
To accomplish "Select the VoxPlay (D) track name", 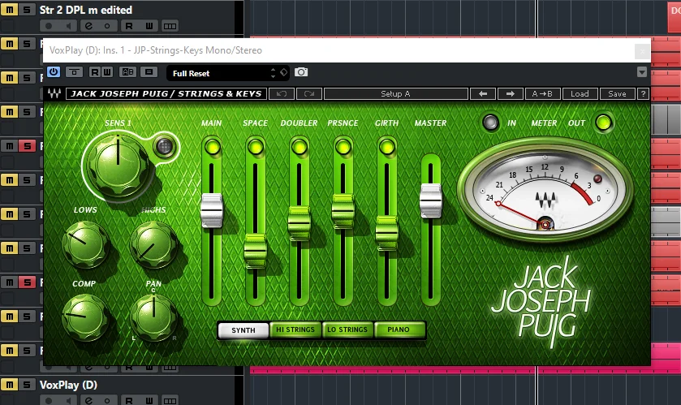I will pos(68,385).
